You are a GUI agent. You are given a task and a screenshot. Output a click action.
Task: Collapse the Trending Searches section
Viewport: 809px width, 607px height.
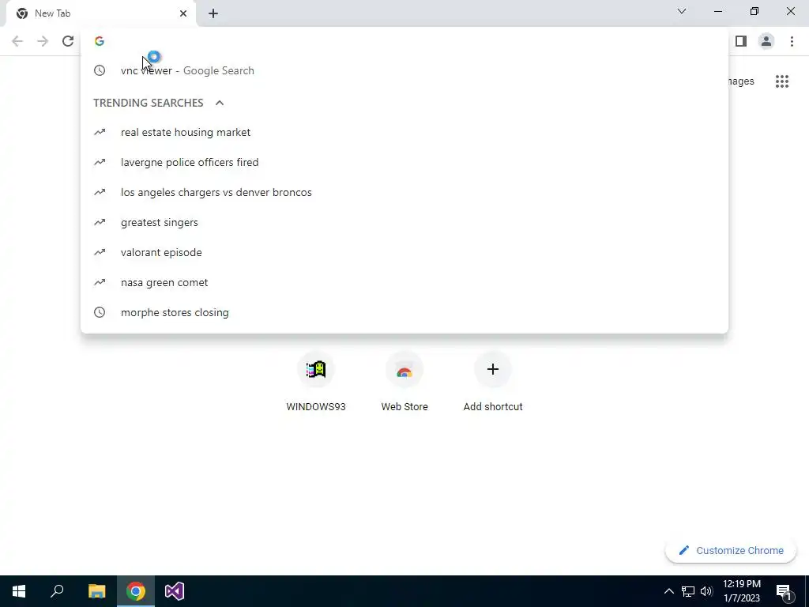220,103
